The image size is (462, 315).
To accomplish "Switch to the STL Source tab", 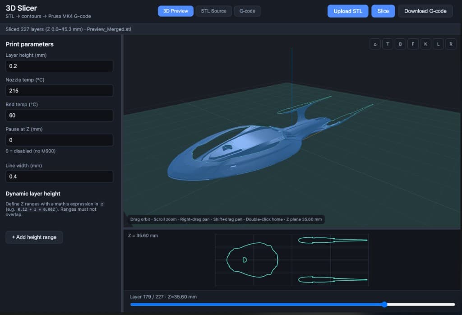I will pyautogui.click(x=213, y=11).
